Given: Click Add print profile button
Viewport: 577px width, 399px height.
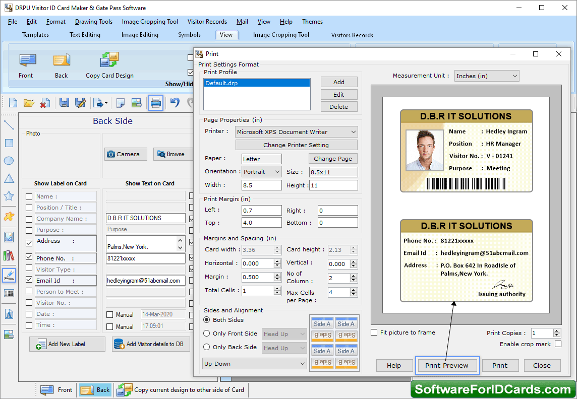Looking at the screenshot, I should pos(339,82).
